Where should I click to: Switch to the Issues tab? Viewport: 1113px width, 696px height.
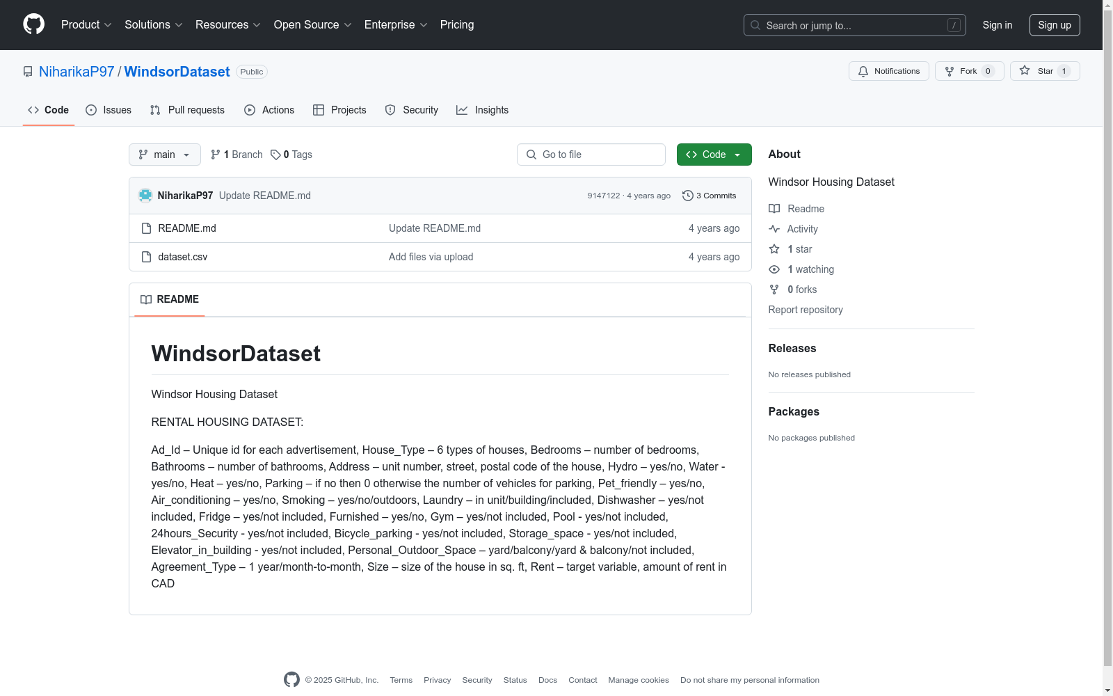click(x=109, y=110)
